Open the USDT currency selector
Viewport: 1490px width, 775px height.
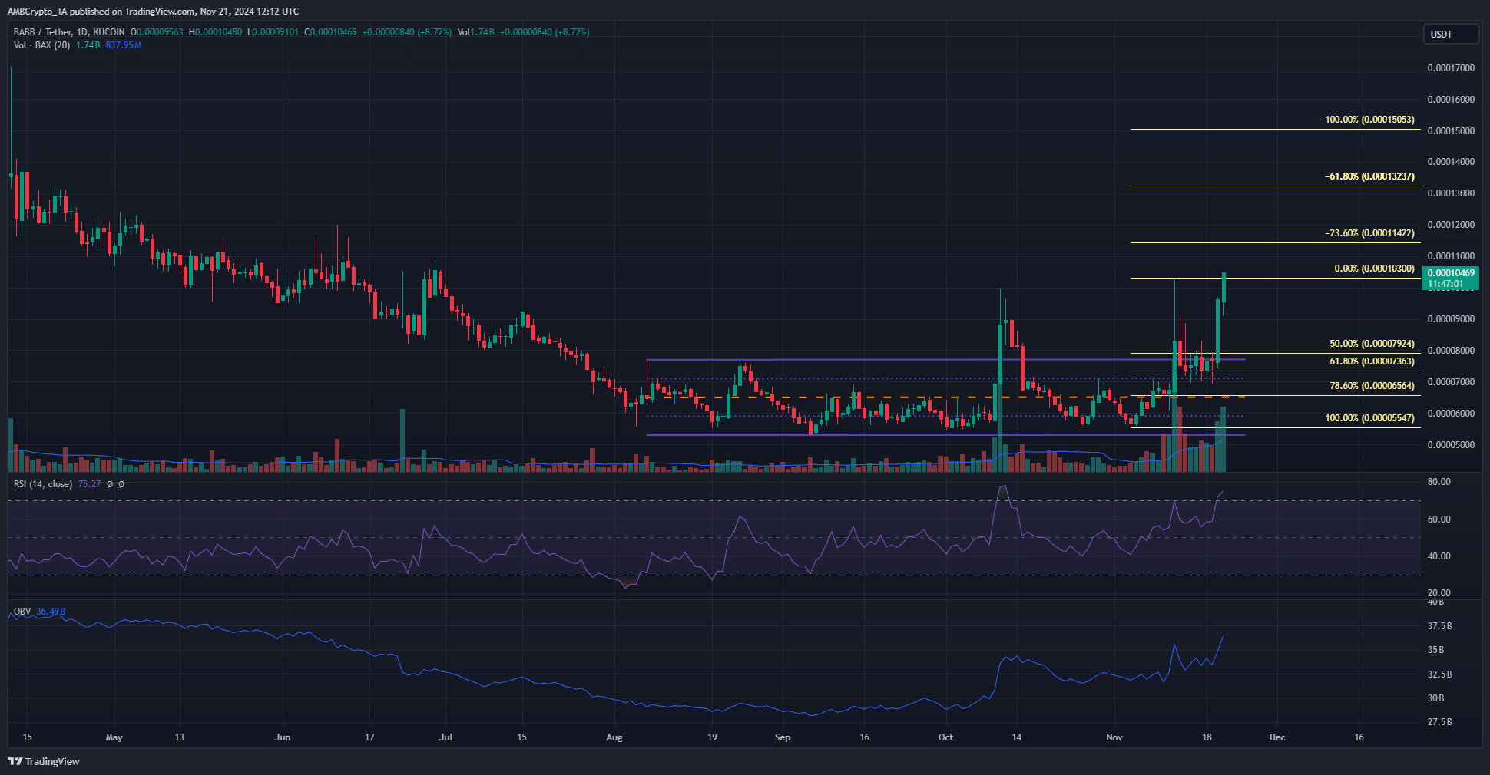1451,34
